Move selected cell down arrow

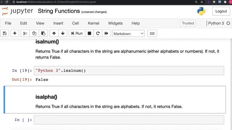63,33
